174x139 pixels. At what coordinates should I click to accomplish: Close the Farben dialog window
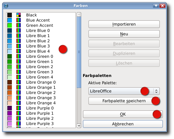click(162, 6)
